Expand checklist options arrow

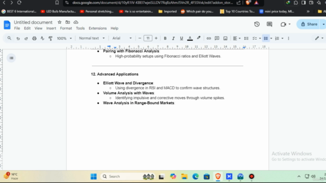tap(260, 39)
